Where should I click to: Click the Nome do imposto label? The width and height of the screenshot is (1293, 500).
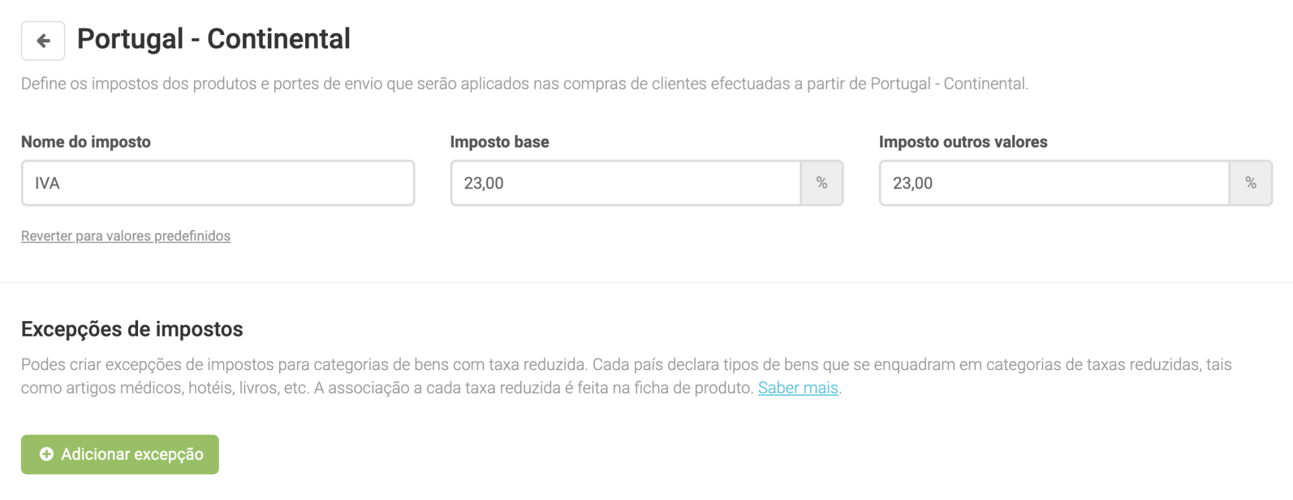click(x=86, y=142)
